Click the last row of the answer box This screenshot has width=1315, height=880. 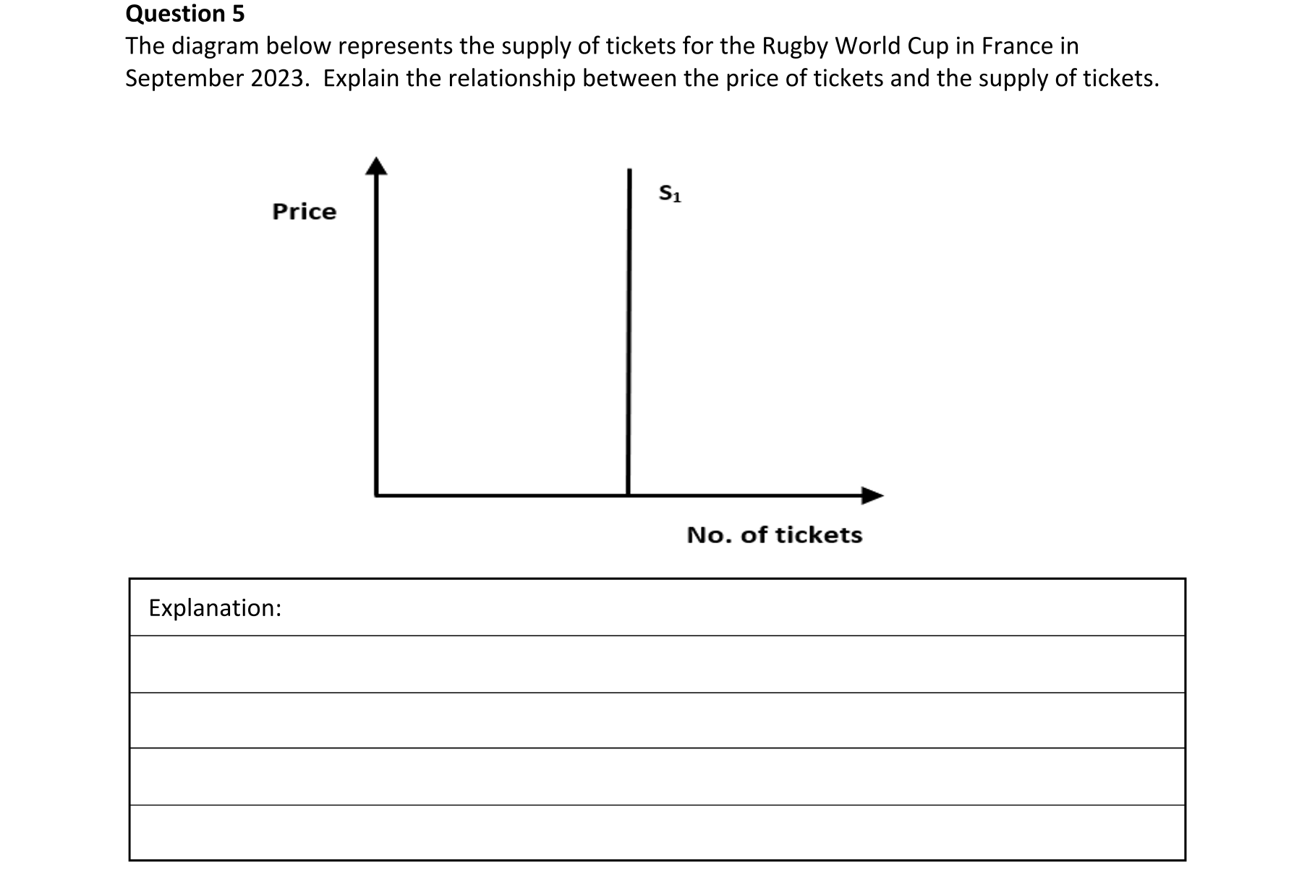[x=657, y=832]
